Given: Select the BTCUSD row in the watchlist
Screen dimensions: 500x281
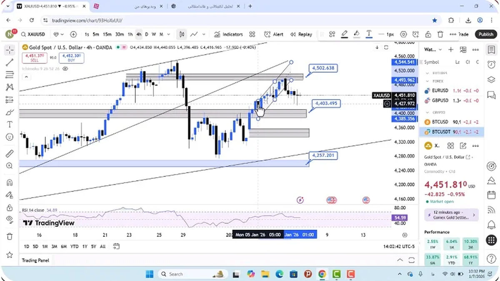Looking at the screenshot, I should point(452,122).
